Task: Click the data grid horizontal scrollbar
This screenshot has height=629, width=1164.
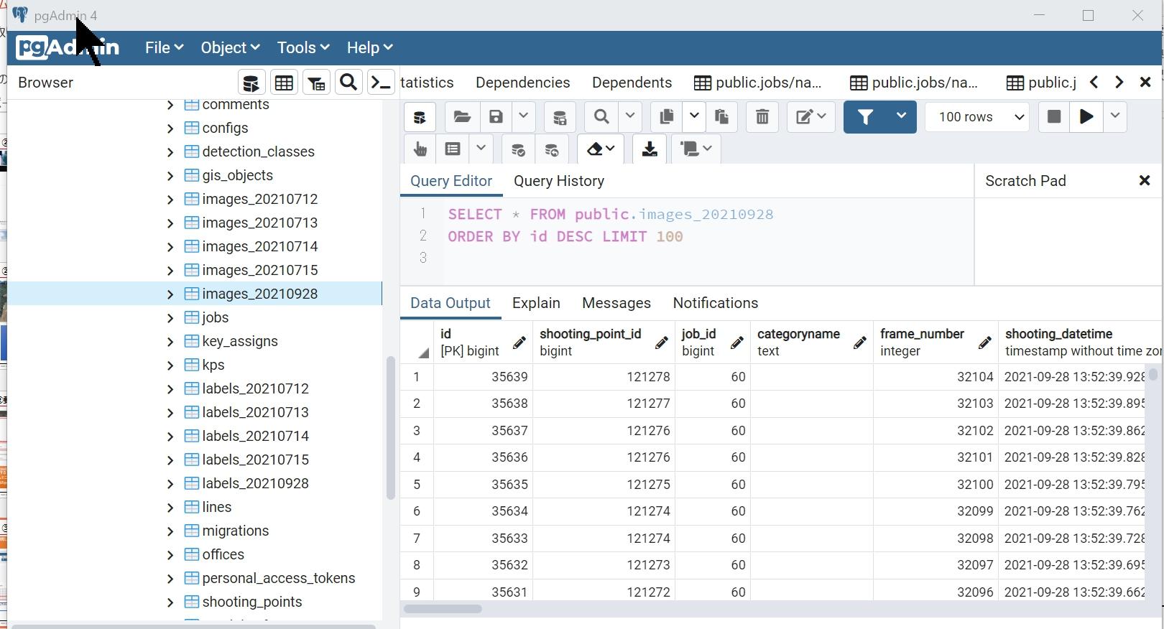Action: point(443,609)
